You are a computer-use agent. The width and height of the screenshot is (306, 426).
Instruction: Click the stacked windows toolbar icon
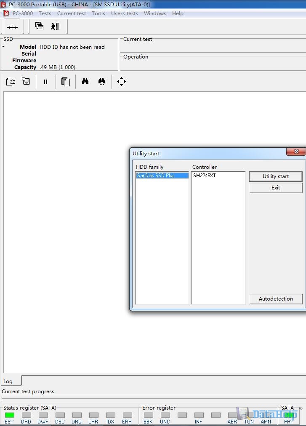pyautogui.click(x=40, y=26)
